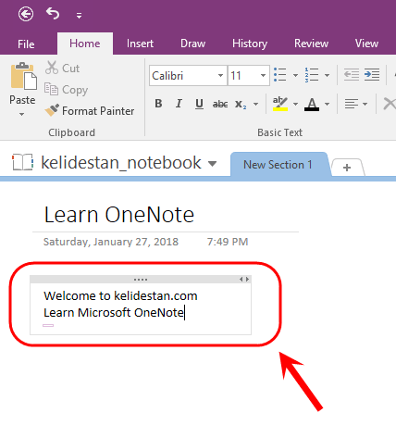Click the note container top drag handle
396x438 pixels.
[141, 280]
